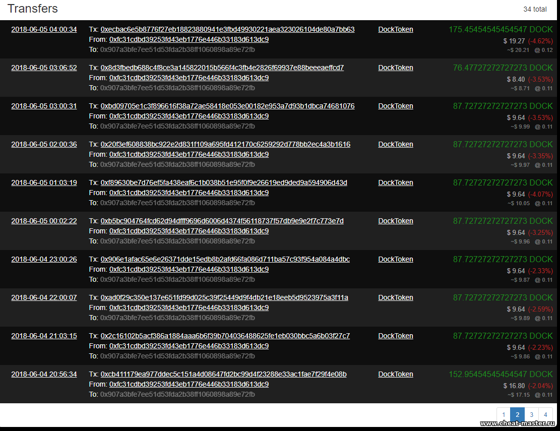Click DockToken link in the first row
Viewport: 560px width, 431px height.
395,29
